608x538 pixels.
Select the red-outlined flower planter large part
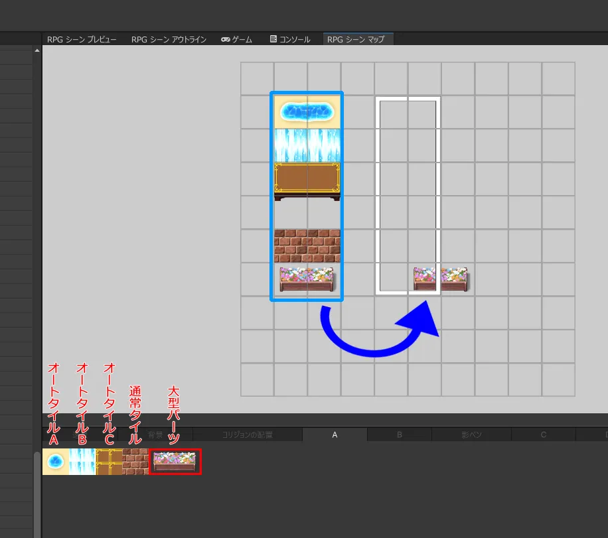pos(175,461)
